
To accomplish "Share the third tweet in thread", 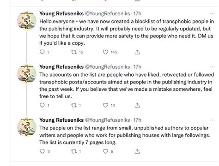I will point(137,151).
